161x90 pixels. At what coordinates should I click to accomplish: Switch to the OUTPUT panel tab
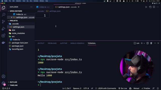point(41,43)
